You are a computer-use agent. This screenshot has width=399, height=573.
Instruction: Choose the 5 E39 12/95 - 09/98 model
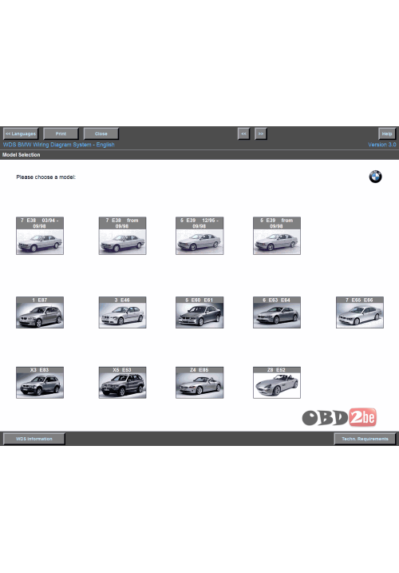pos(199,236)
